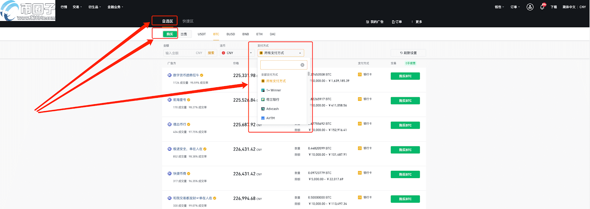The width and height of the screenshot is (590, 209).
Task: Click 银行卡 icon in 快捷币商 row
Action: point(360,173)
